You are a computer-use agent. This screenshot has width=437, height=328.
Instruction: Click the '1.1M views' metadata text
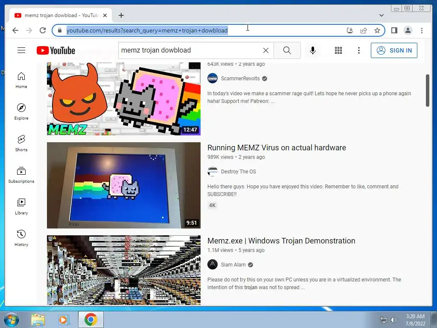(220, 250)
